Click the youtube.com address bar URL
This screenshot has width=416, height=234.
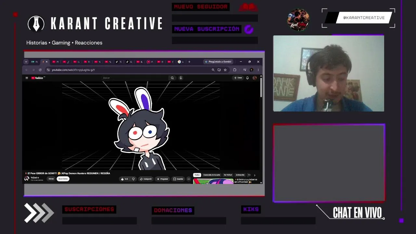pyautogui.click(x=73, y=70)
